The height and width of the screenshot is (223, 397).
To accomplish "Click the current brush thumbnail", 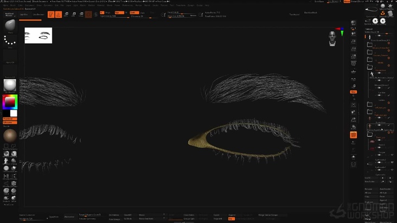I will pos(10,27).
